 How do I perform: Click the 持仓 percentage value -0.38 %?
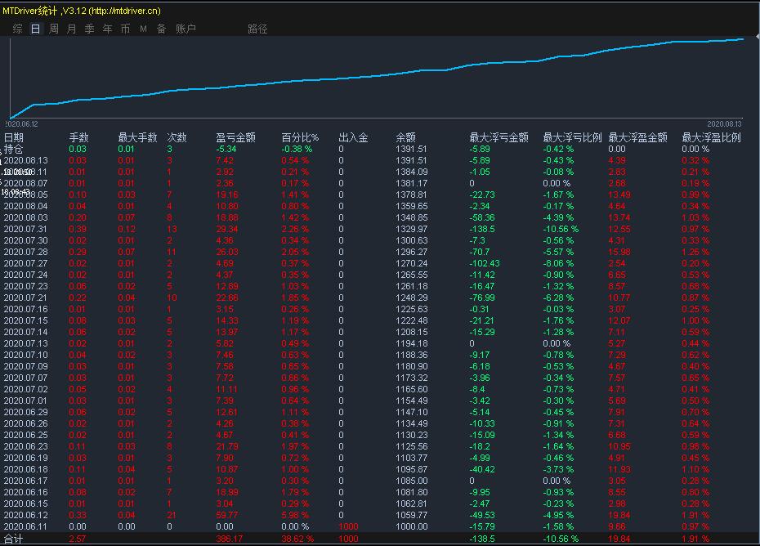pos(297,149)
